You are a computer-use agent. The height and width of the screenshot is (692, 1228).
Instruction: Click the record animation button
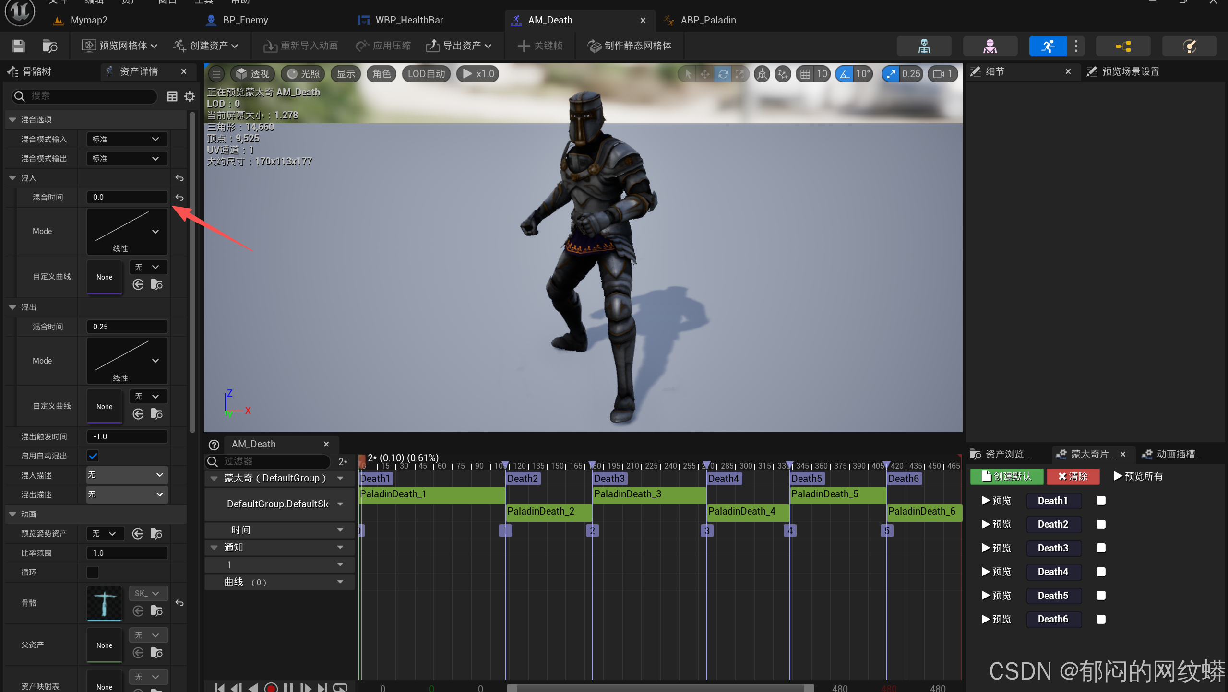tap(271, 688)
